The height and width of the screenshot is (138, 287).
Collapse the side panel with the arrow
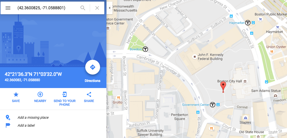click(x=109, y=8)
